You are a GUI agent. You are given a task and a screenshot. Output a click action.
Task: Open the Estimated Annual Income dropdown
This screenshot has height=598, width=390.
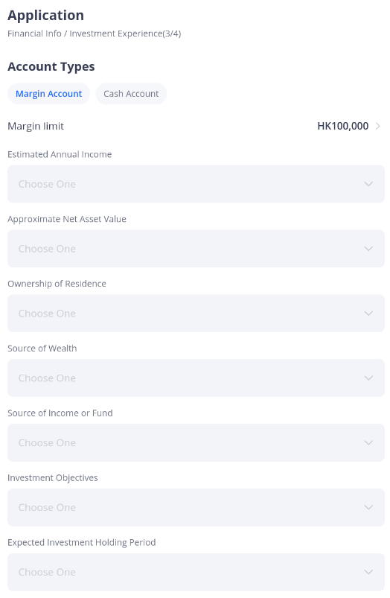(196, 184)
